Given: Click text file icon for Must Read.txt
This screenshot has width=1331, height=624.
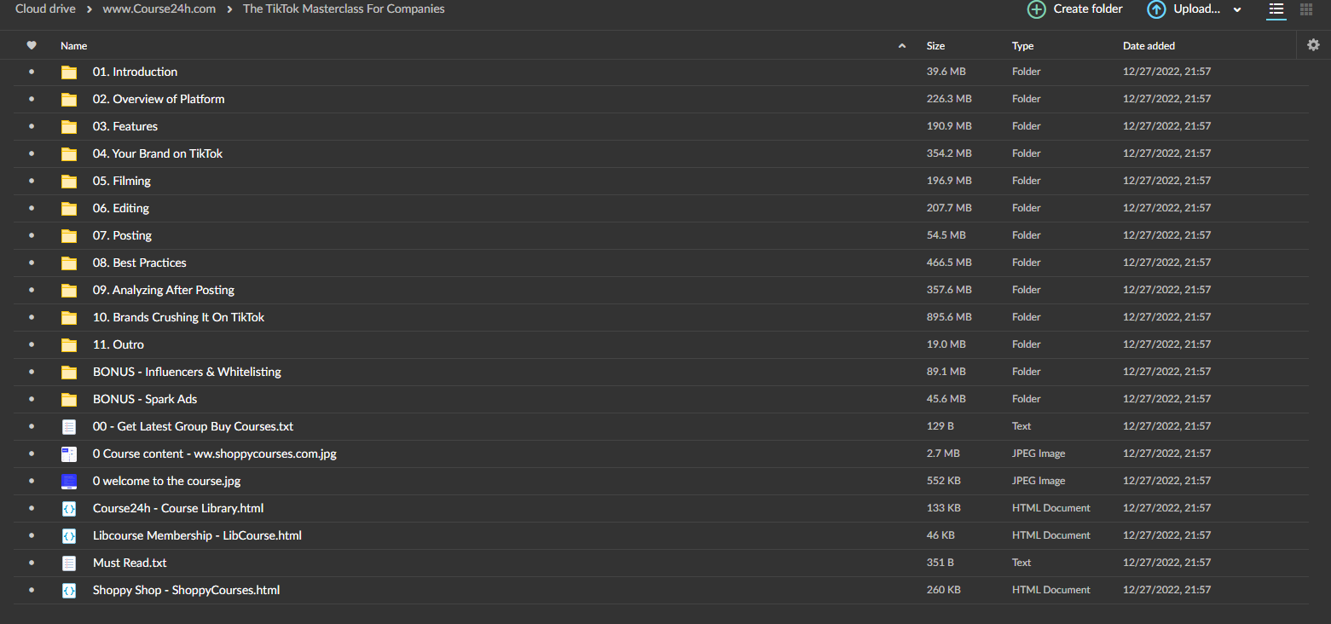Looking at the screenshot, I should point(69,563).
